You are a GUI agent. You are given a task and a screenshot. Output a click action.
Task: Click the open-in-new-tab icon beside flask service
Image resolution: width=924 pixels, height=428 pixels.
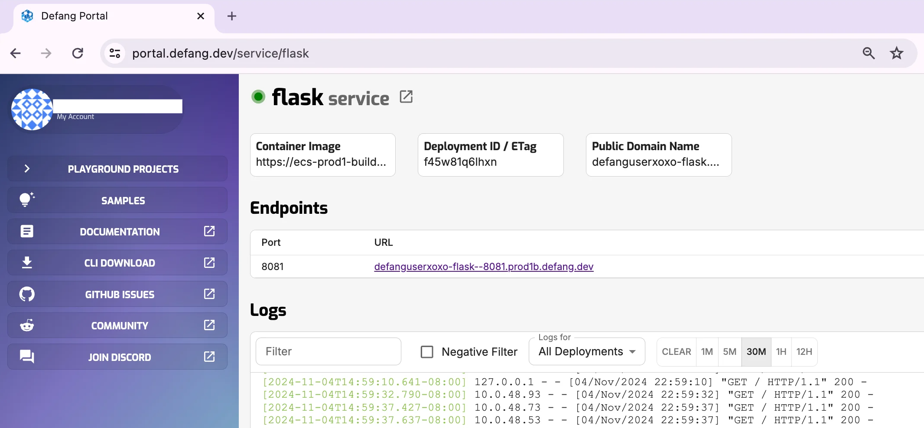(x=406, y=97)
